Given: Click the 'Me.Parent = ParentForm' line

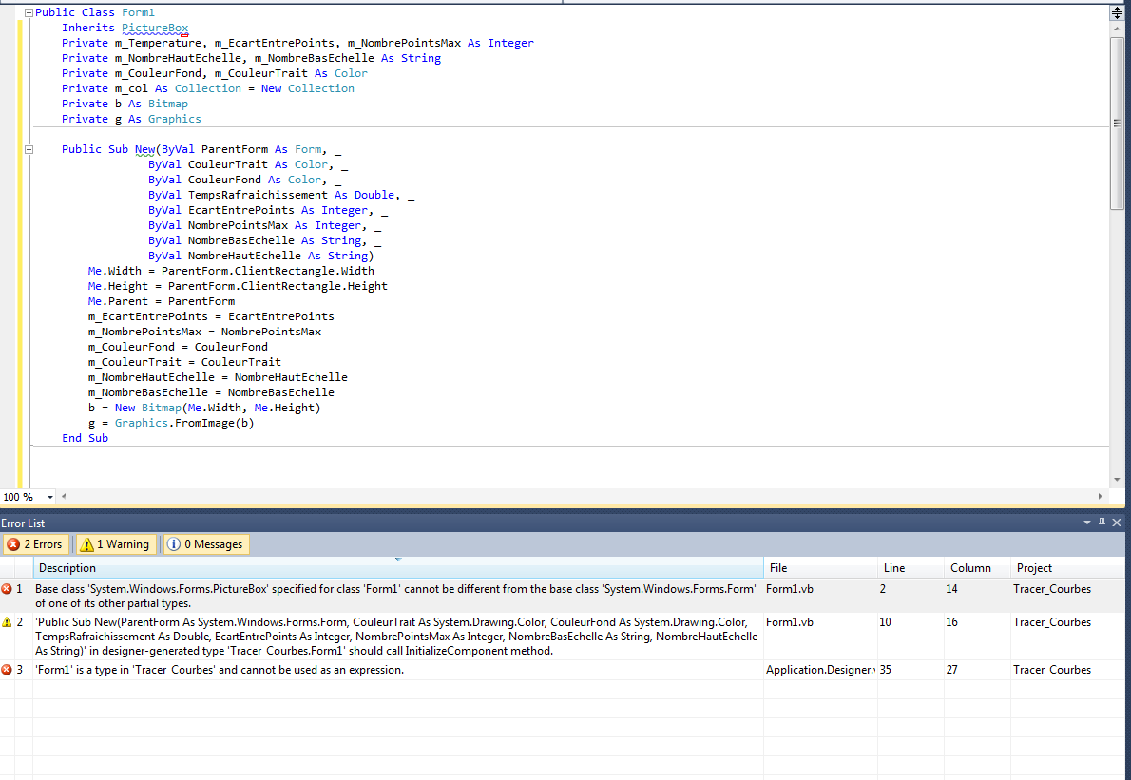Looking at the screenshot, I should [161, 301].
